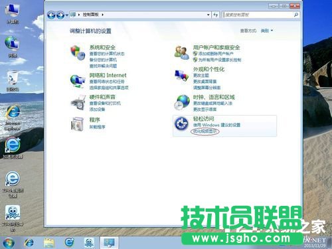Click 查找并解决问题 link
The height and width of the screenshot is (249, 332).
coord(103,66)
